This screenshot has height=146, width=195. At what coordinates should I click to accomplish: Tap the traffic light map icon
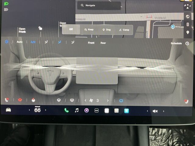pos(188,24)
